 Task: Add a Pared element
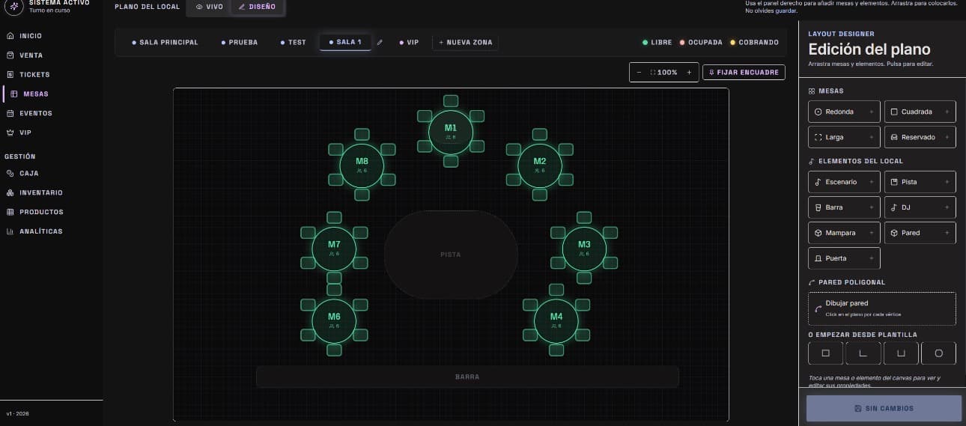tap(920, 233)
